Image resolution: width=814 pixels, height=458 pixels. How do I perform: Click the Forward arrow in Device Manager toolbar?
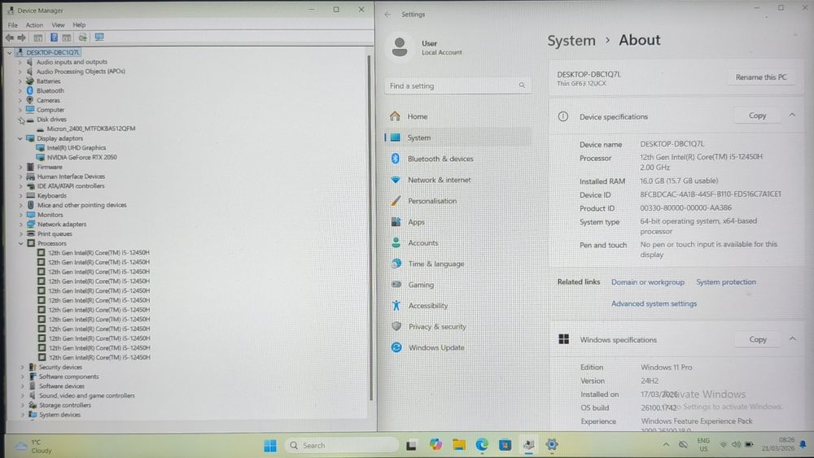[x=21, y=38]
